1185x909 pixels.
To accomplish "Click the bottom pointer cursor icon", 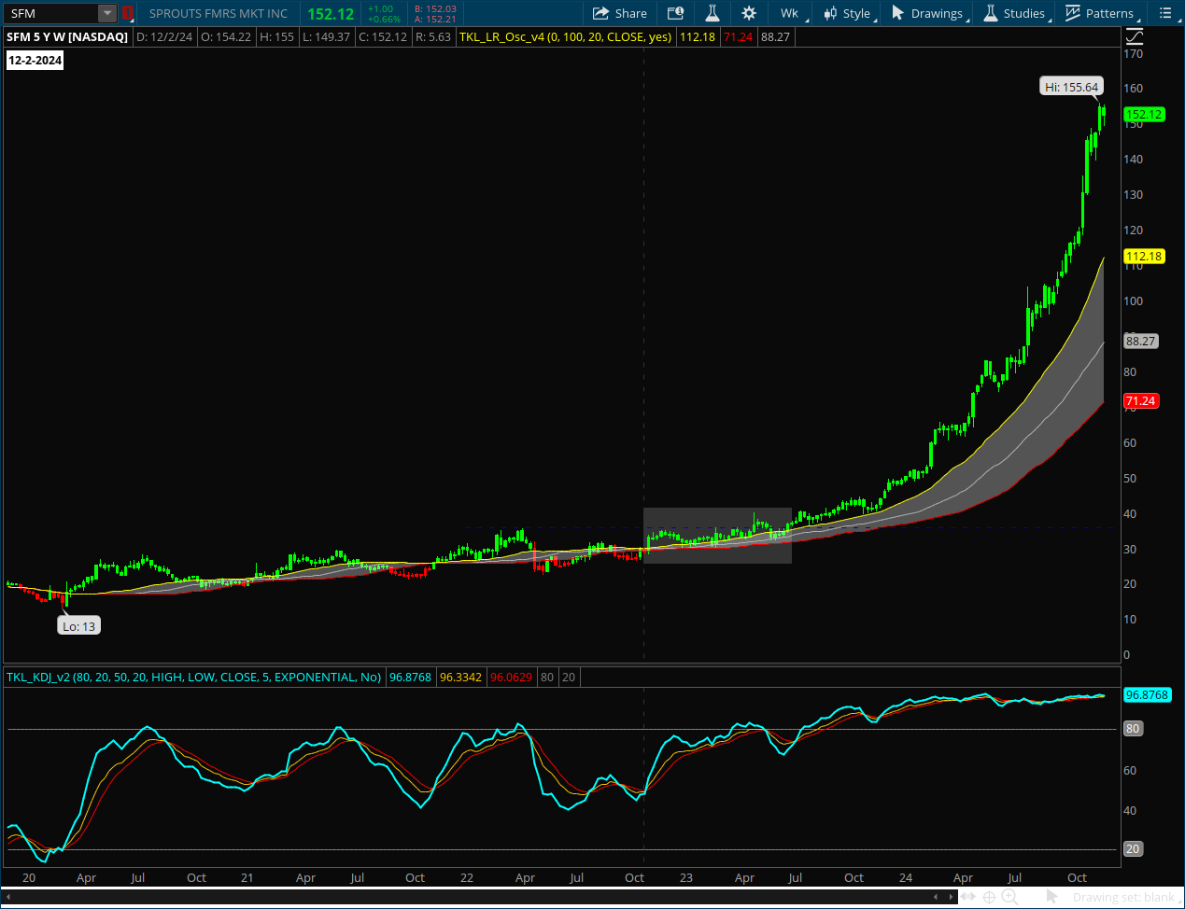I will 1052,897.
